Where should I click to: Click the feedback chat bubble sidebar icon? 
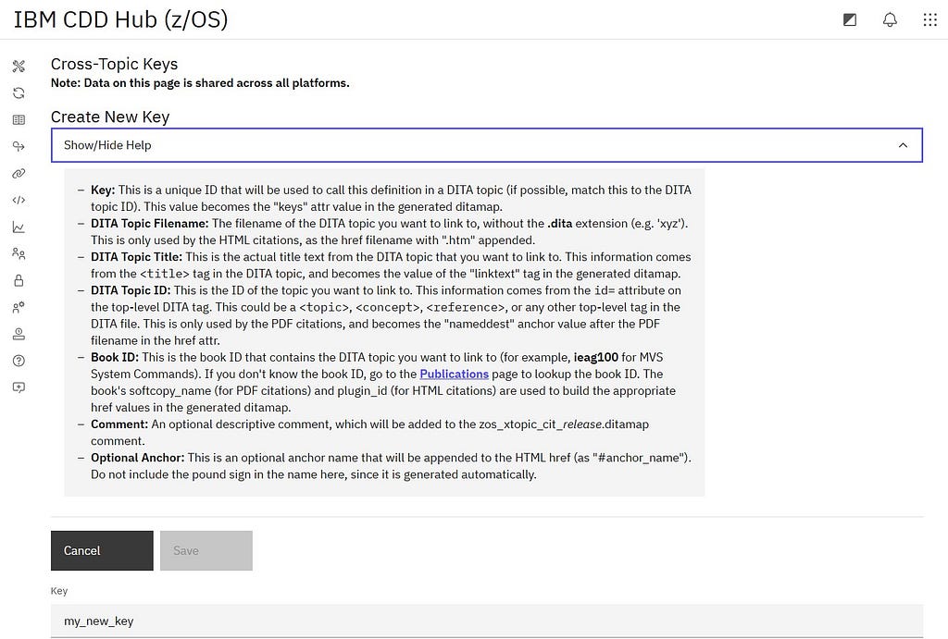[19, 387]
